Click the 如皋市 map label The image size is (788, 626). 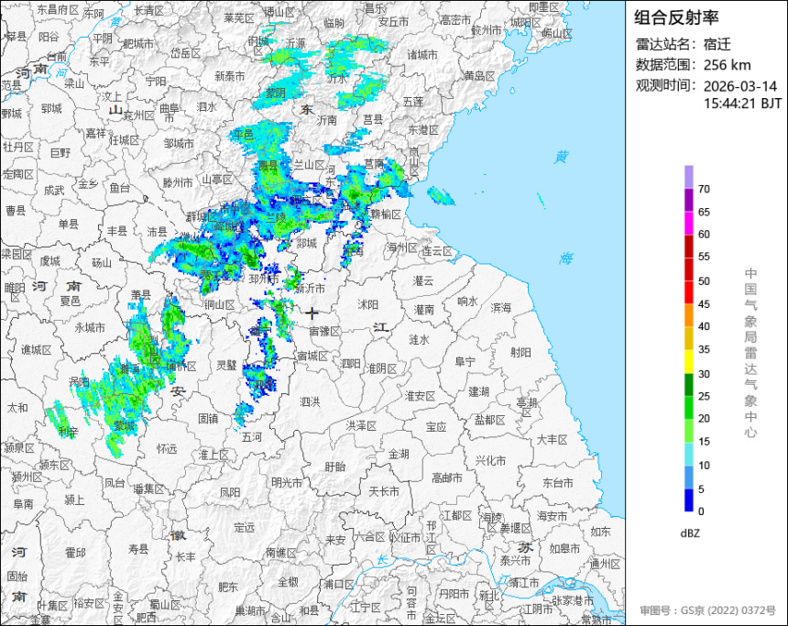click(564, 548)
